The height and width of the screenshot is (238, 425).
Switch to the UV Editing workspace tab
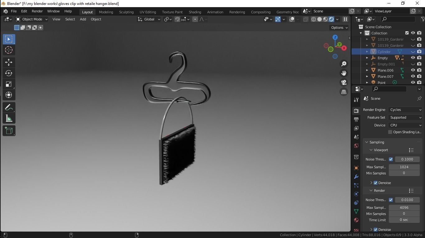pyautogui.click(x=148, y=12)
